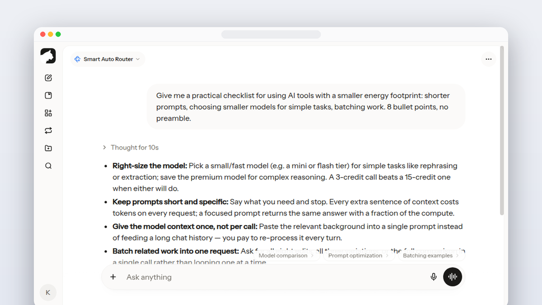Select the Prompt optimization suggestion chip
542x305 pixels.
tap(358, 256)
